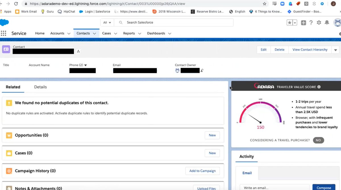Viewport: 341px width, 190px height.
Task: Click View Contact Hierarchy button
Action: pyautogui.click(x=310, y=50)
